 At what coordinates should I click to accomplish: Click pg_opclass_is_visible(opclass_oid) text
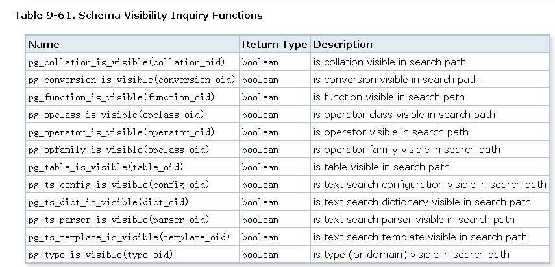click(x=116, y=115)
